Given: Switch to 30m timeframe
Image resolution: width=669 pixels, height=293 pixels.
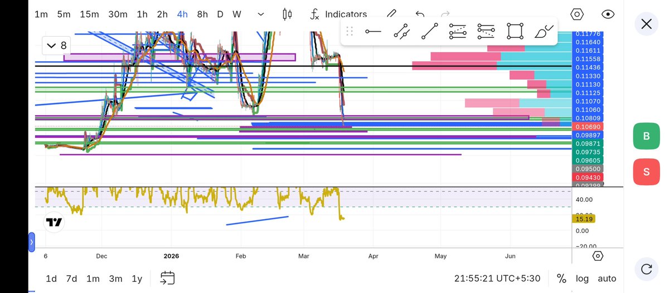Looking at the screenshot, I should point(118,14).
